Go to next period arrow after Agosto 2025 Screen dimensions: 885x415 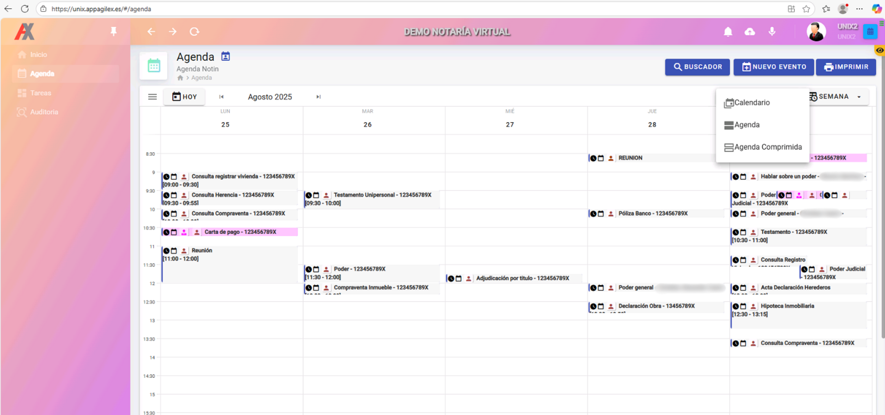(x=318, y=97)
